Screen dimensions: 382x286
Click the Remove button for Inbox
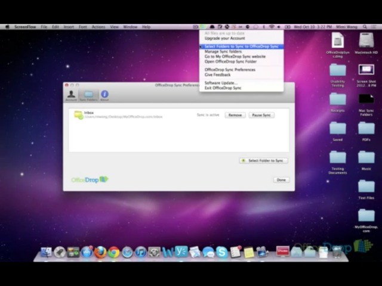coord(235,115)
